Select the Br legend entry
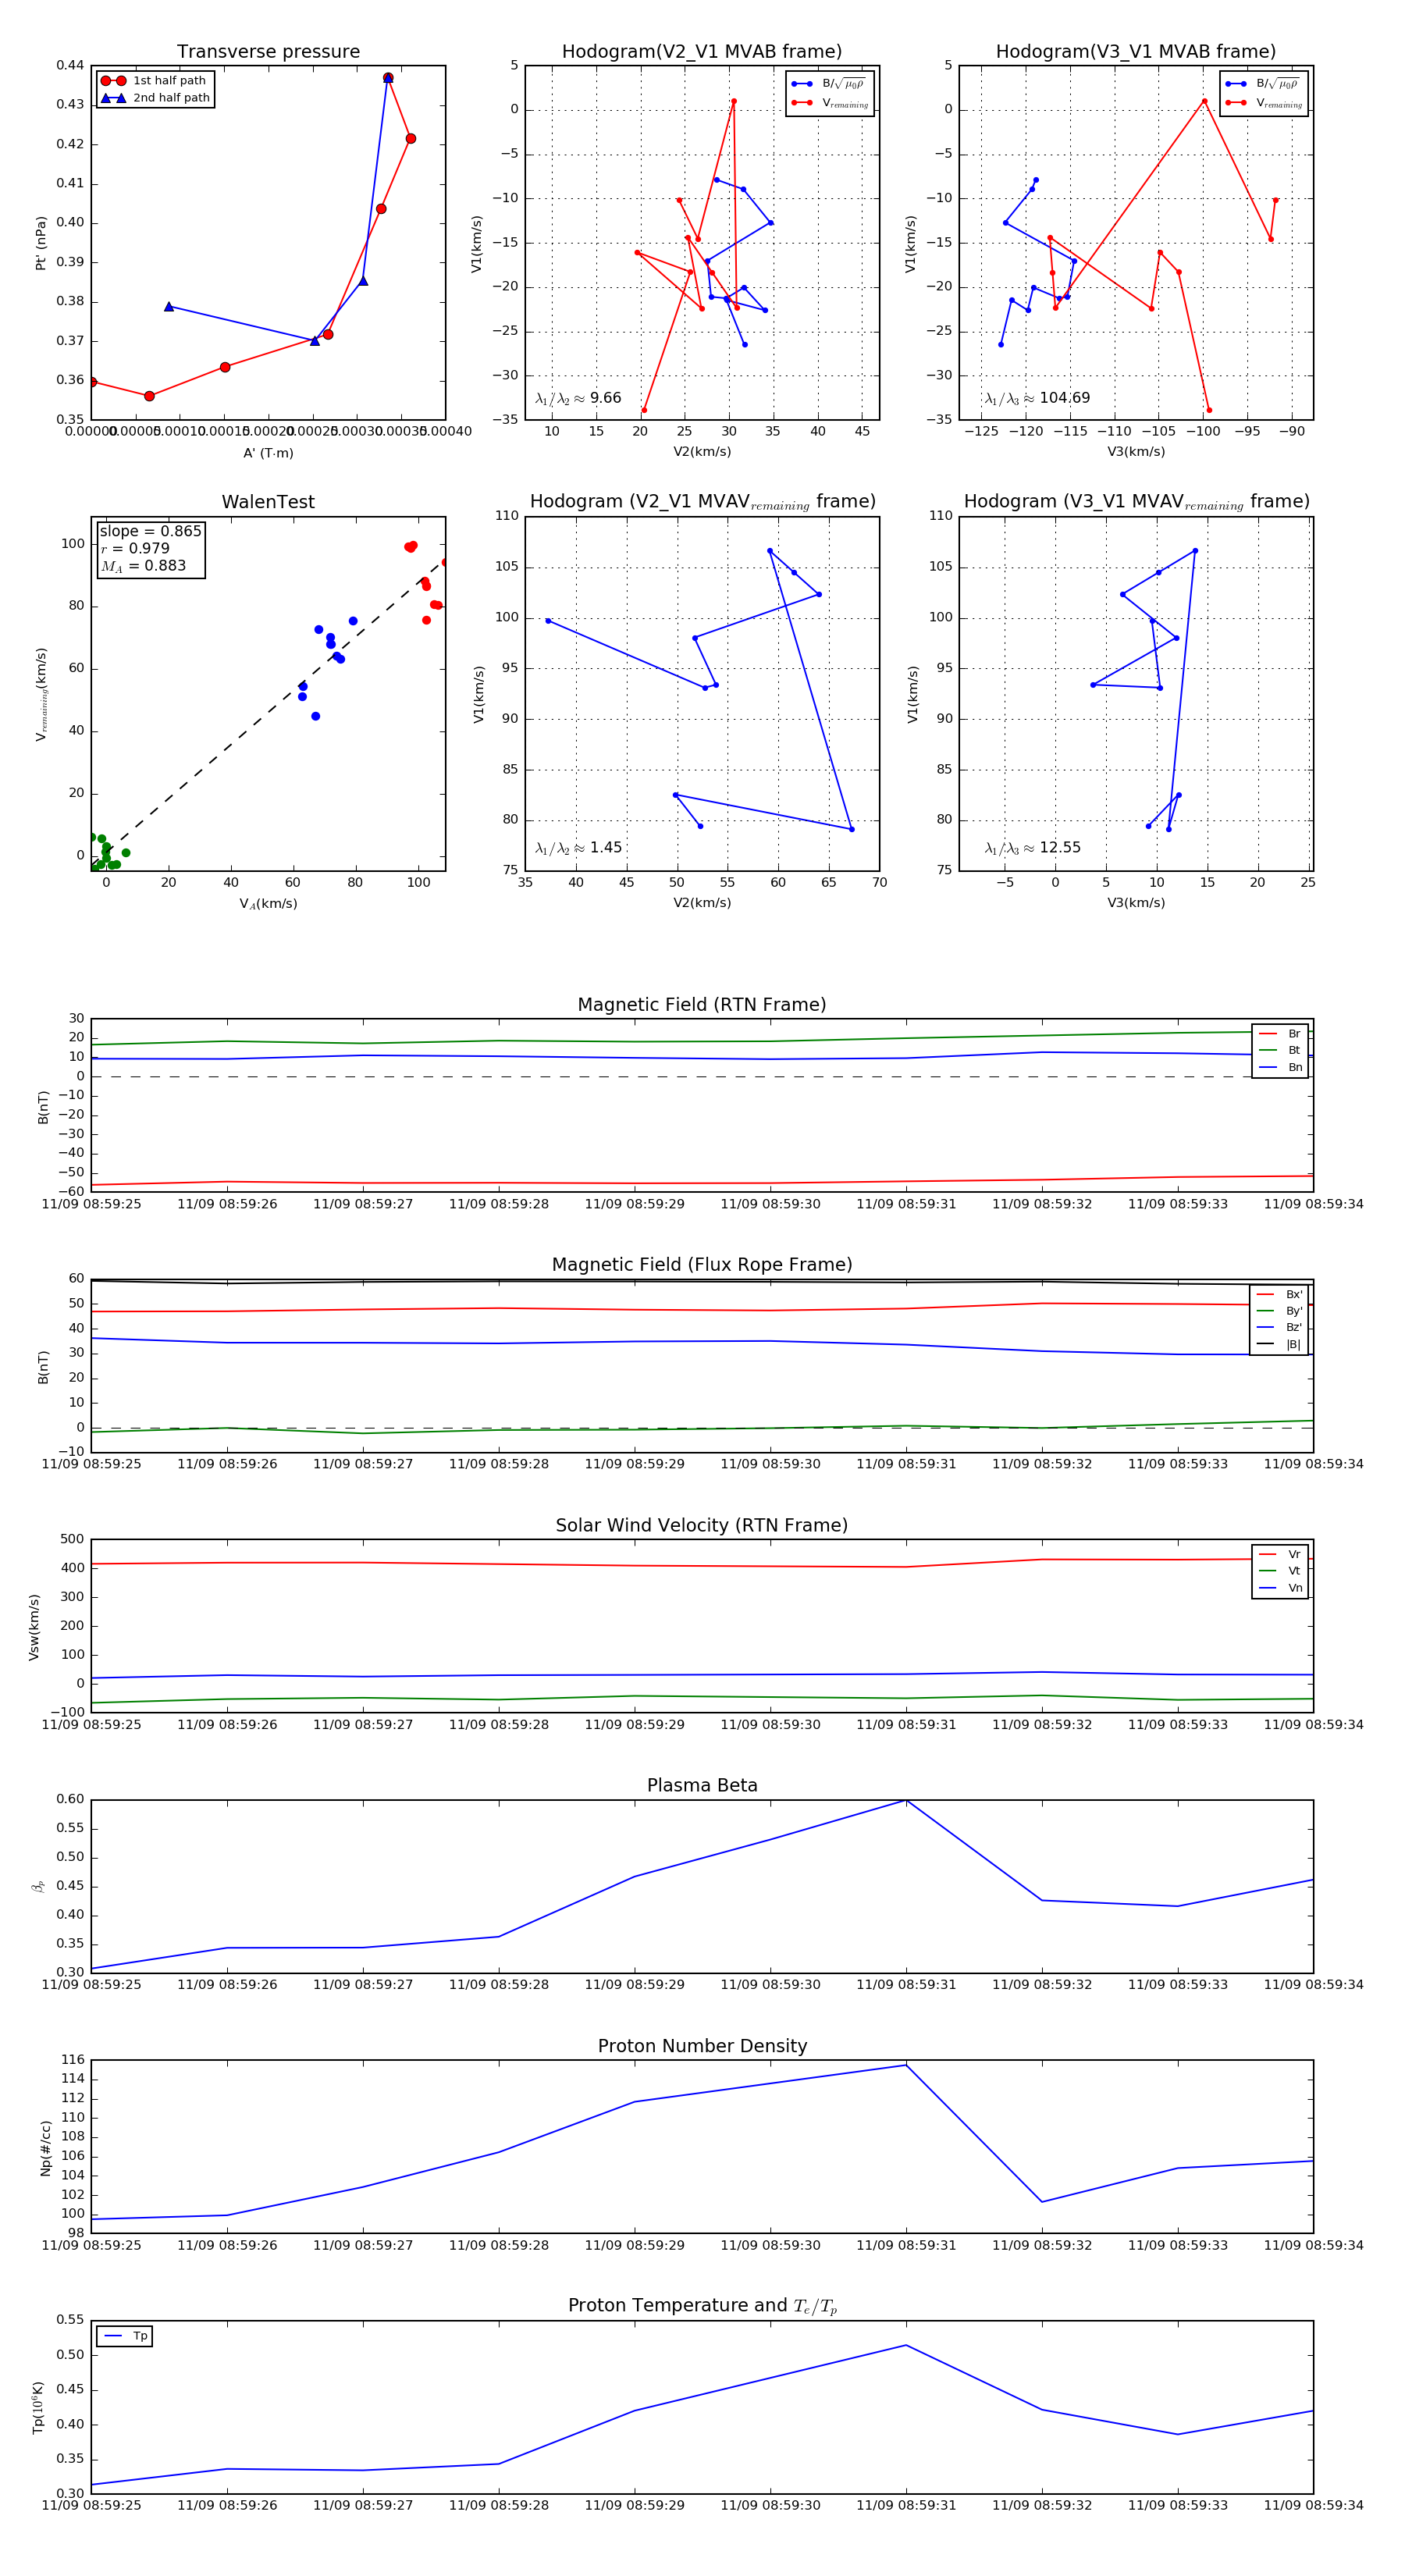The height and width of the screenshot is (2576, 1405). [x=1280, y=1034]
